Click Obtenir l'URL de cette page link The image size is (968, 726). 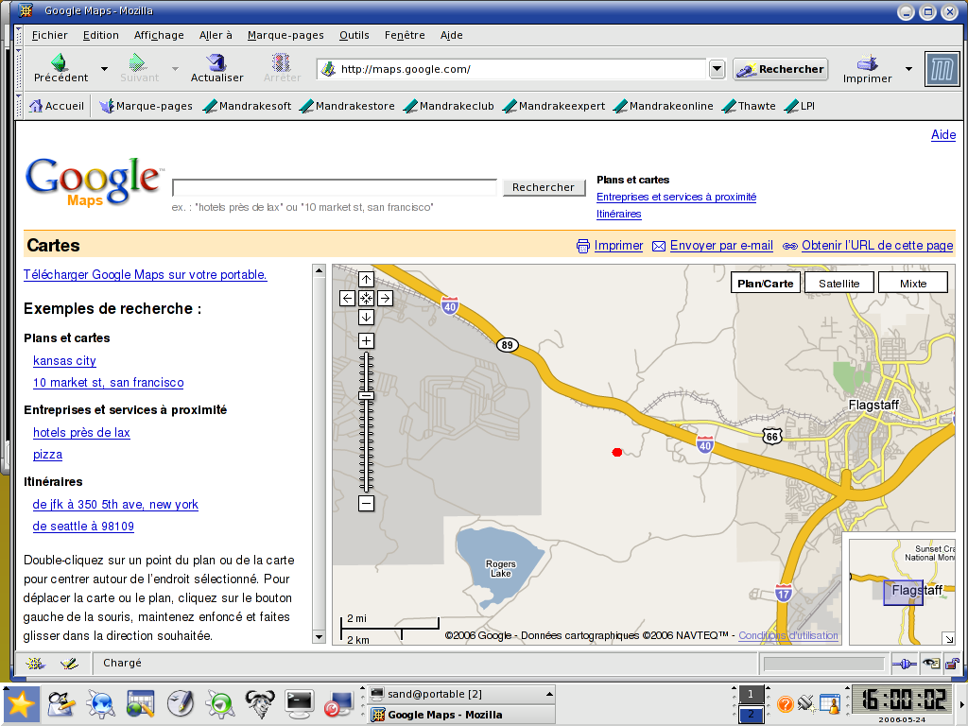coord(877,246)
